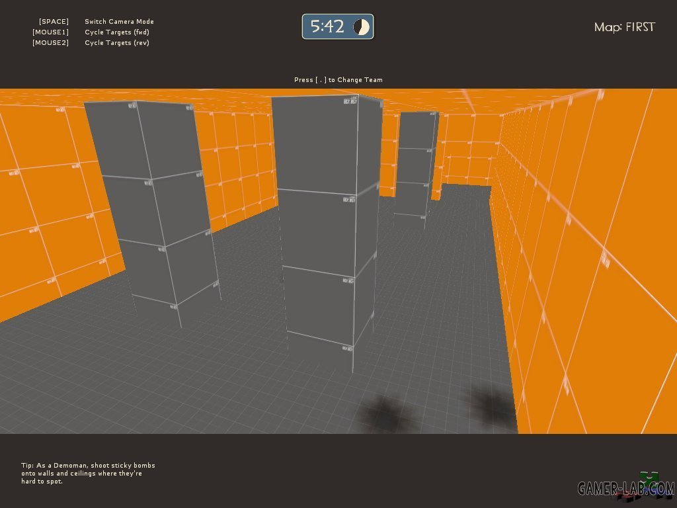Click 'Cycle Targets (fwd)' text
Image resolution: width=677 pixels, height=508 pixels.
(117, 32)
